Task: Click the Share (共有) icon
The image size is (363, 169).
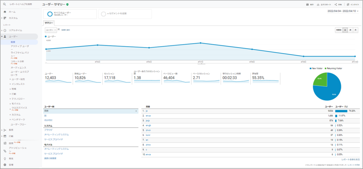Action: pos(336,5)
